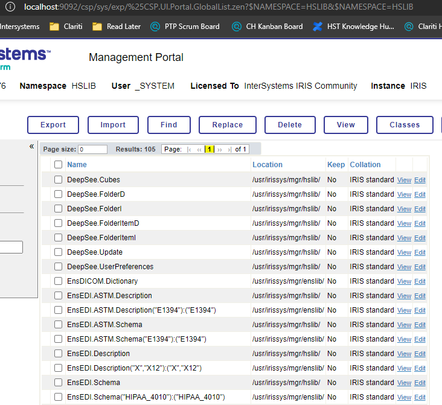Open View link for DeepSee.FolderItemI
The height and width of the screenshot is (405, 442).
tap(404, 238)
